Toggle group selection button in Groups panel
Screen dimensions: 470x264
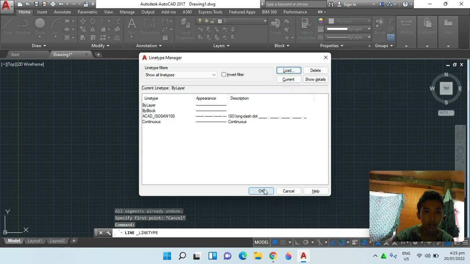coord(391,37)
